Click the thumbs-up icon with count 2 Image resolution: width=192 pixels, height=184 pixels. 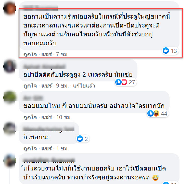[80, 139]
